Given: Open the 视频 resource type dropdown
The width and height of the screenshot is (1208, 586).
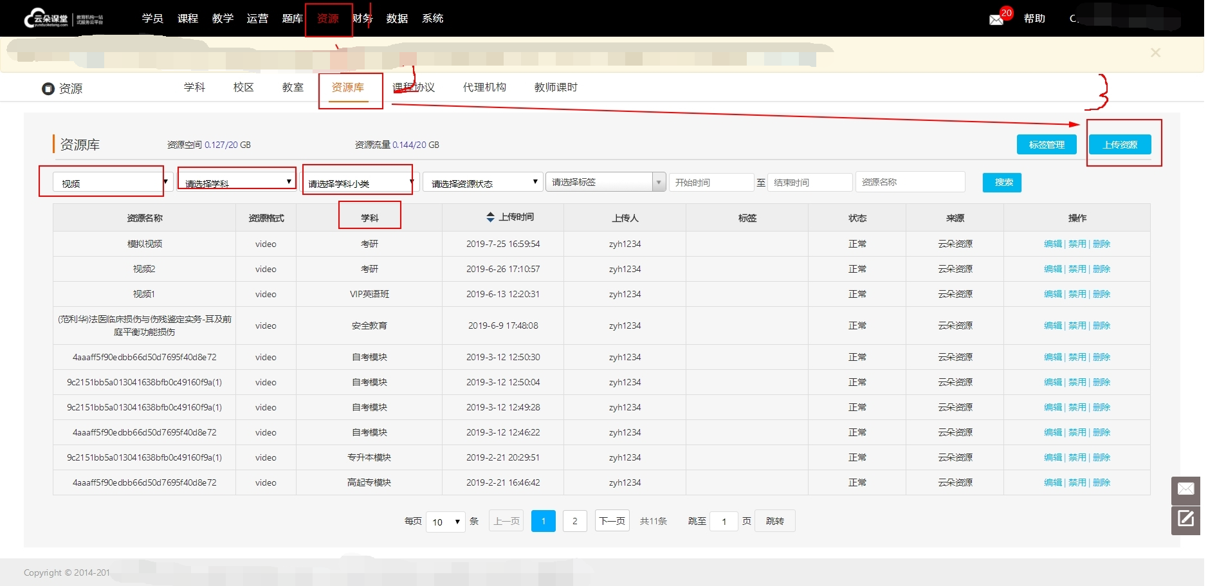Looking at the screenshot, I should click(113, 183).
